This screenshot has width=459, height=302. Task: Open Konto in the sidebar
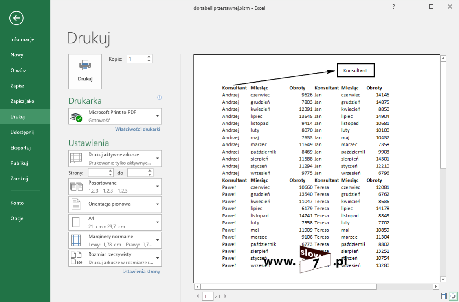[25, 203]
